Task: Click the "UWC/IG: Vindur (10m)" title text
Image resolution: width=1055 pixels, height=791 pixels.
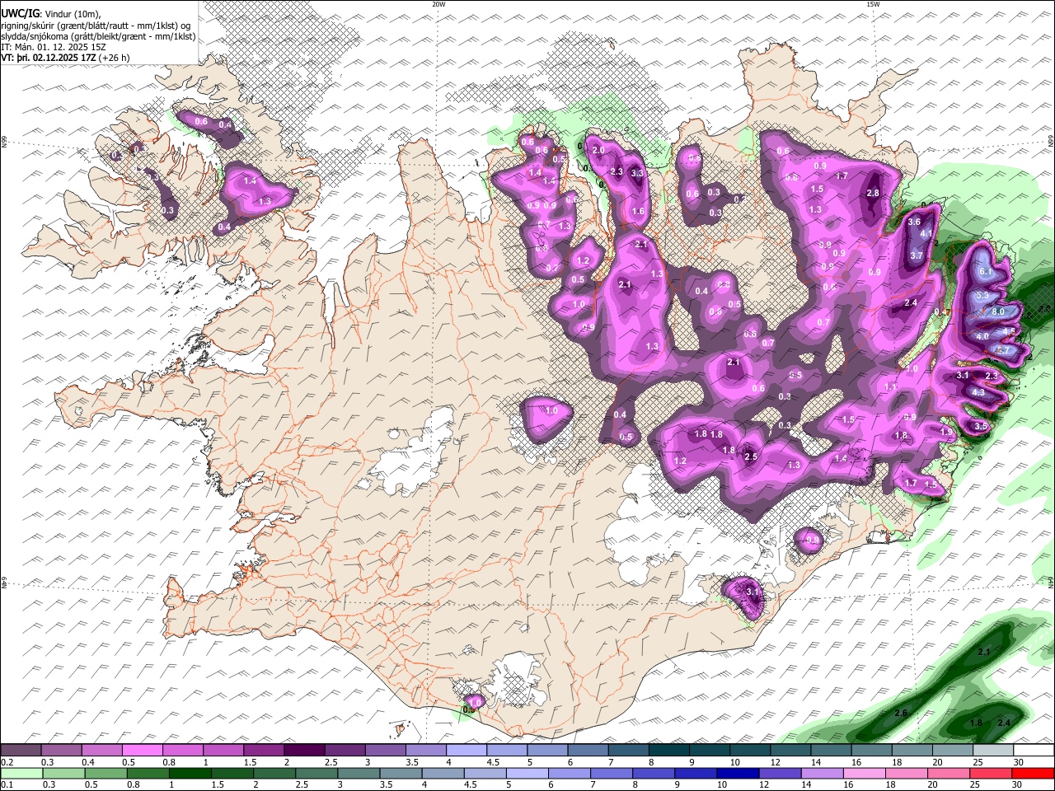Action: click(x=51, y=14)
